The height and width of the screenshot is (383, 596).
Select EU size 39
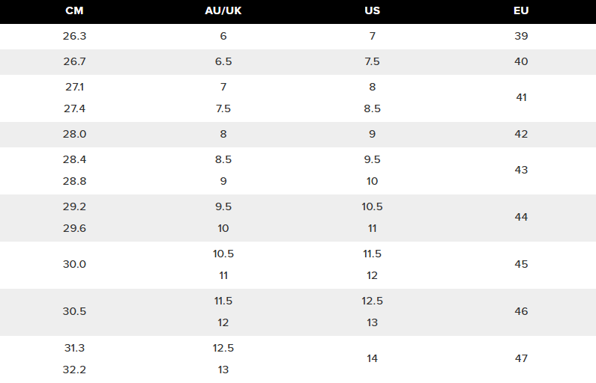click(521, 36)
